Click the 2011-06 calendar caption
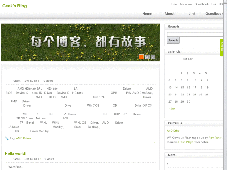Screen dimensions: 227x170 (188, 59)
